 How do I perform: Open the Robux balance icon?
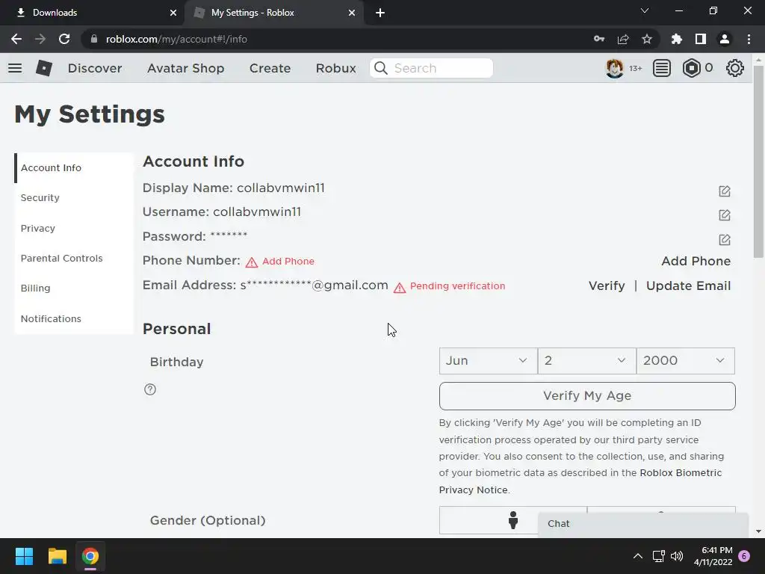[x=691, y=68]
